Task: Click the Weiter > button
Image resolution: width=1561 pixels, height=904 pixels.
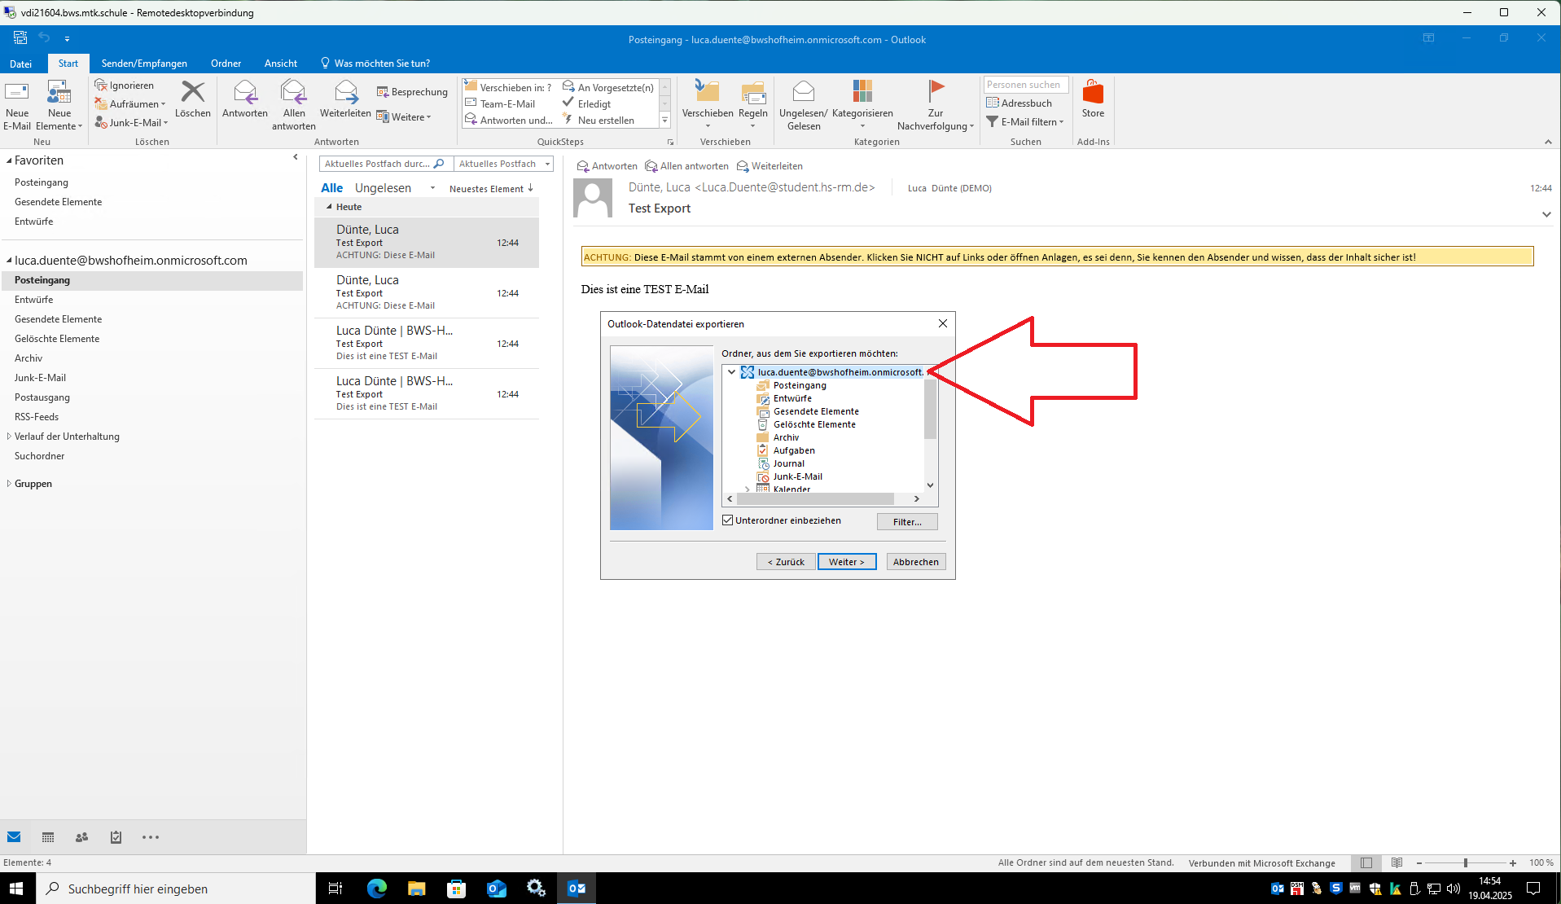Action: pos(846,562)
